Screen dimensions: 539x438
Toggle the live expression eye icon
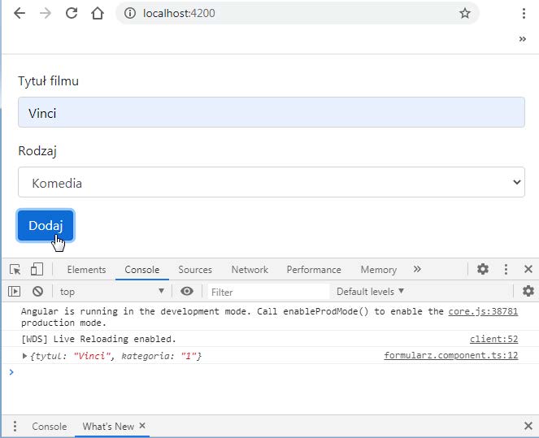coord(187,292)
